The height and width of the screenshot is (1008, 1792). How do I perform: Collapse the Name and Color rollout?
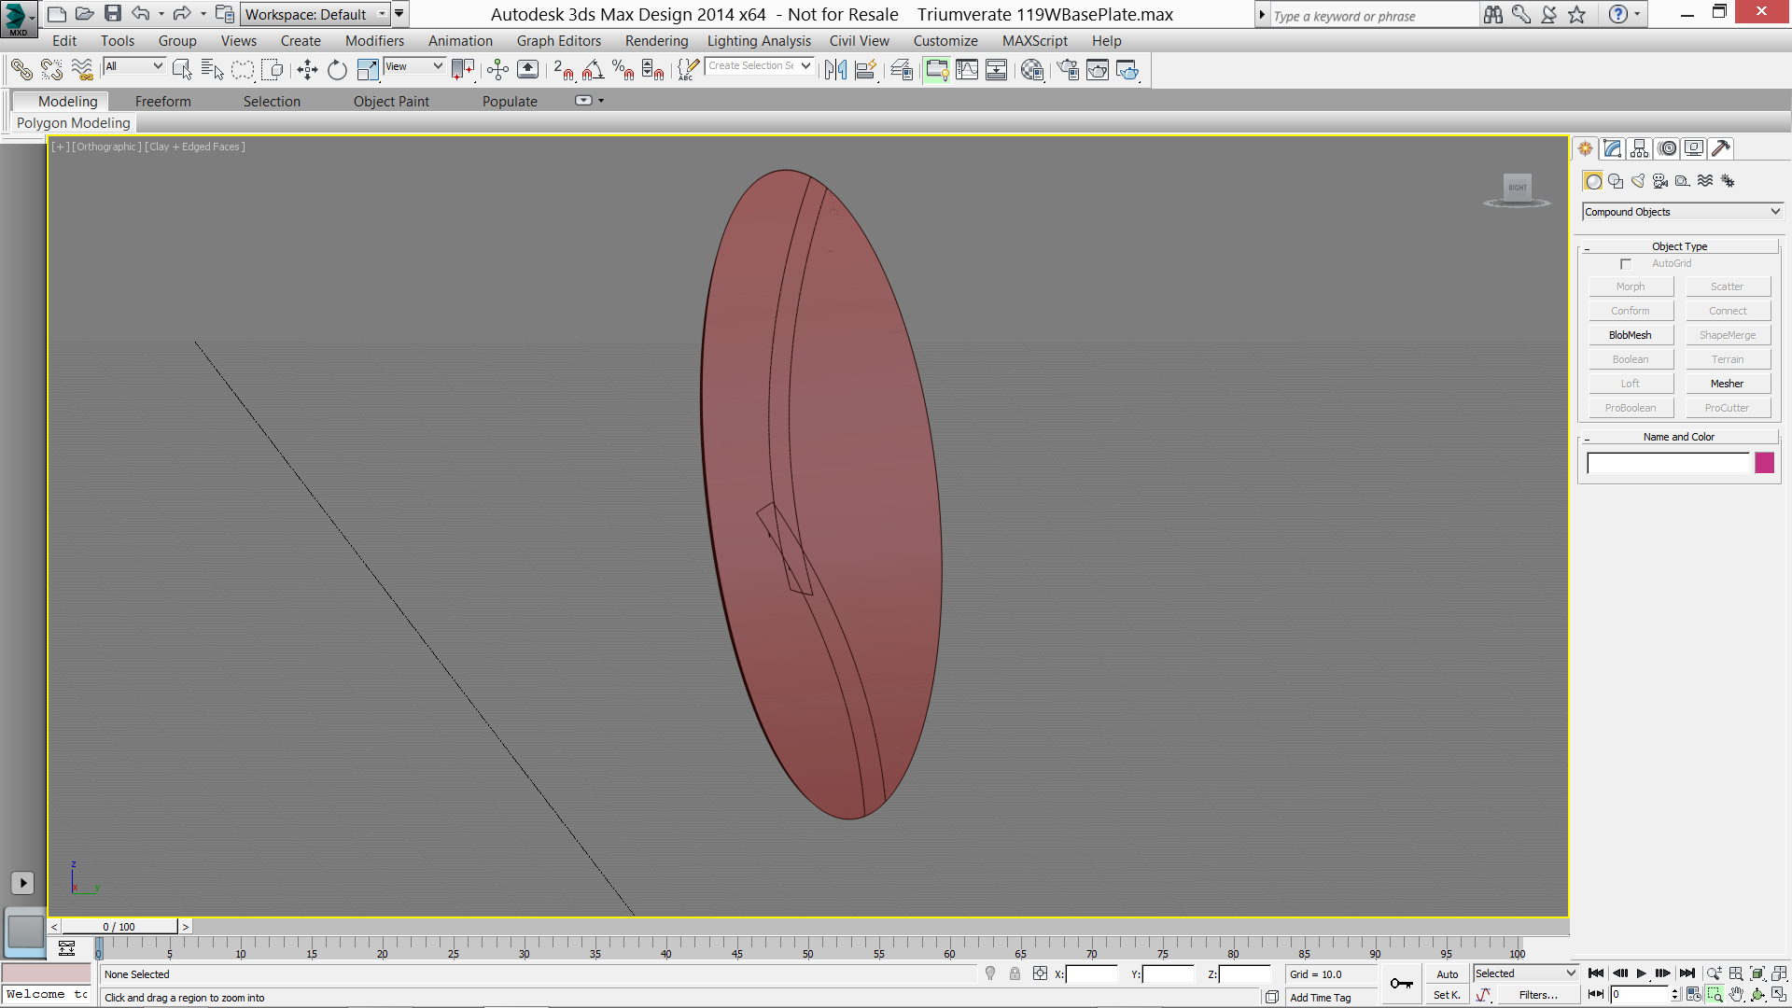point(1680,437)
